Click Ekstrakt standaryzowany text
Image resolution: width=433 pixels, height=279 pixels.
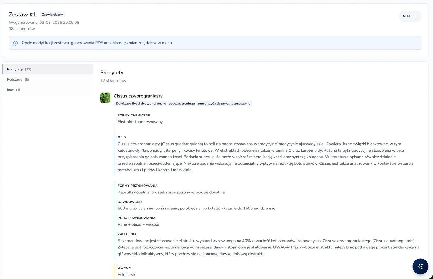140,122
